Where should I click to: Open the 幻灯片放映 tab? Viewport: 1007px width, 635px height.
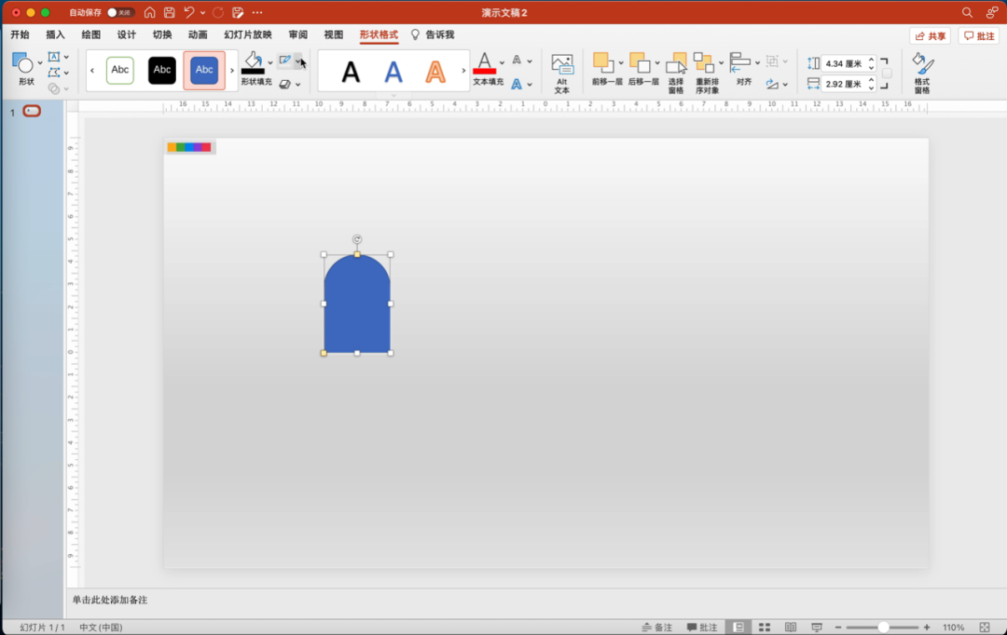click(248, 34)
